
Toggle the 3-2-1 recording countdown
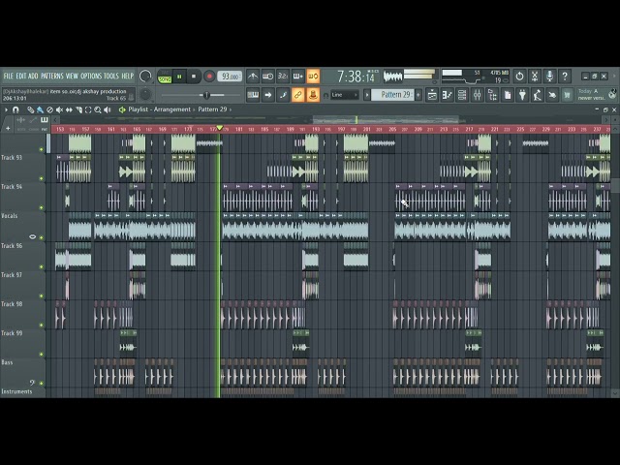click(x=283, y=77)
